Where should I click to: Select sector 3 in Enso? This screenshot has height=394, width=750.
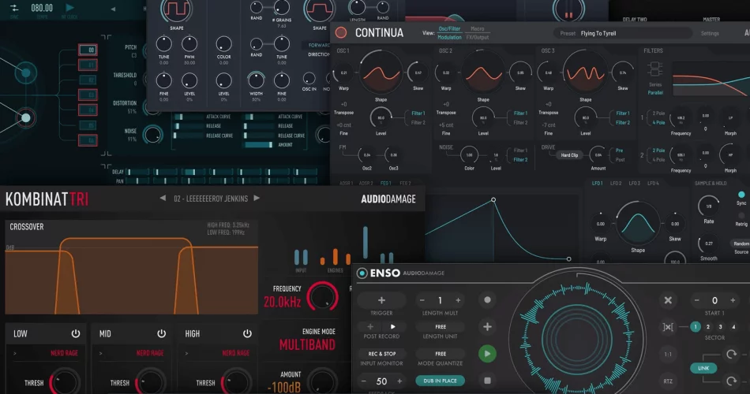(720, 327)
